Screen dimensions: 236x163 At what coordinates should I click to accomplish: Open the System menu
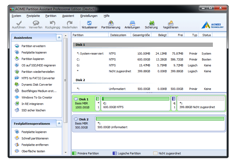(16, 16)
